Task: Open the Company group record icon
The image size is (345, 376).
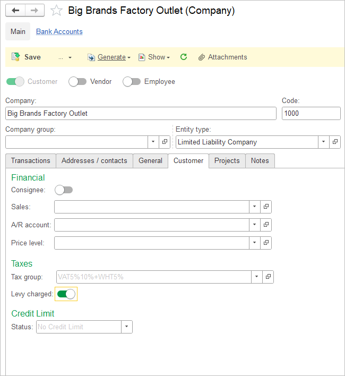Action: pyautogui.click(x=165, y=142)
